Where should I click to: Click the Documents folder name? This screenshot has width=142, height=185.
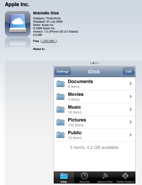pyautogui.click(x=80, y=81)
